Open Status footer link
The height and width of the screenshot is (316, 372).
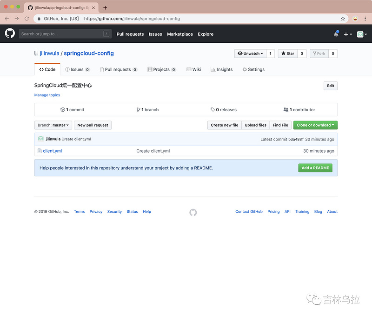[132, 212]
